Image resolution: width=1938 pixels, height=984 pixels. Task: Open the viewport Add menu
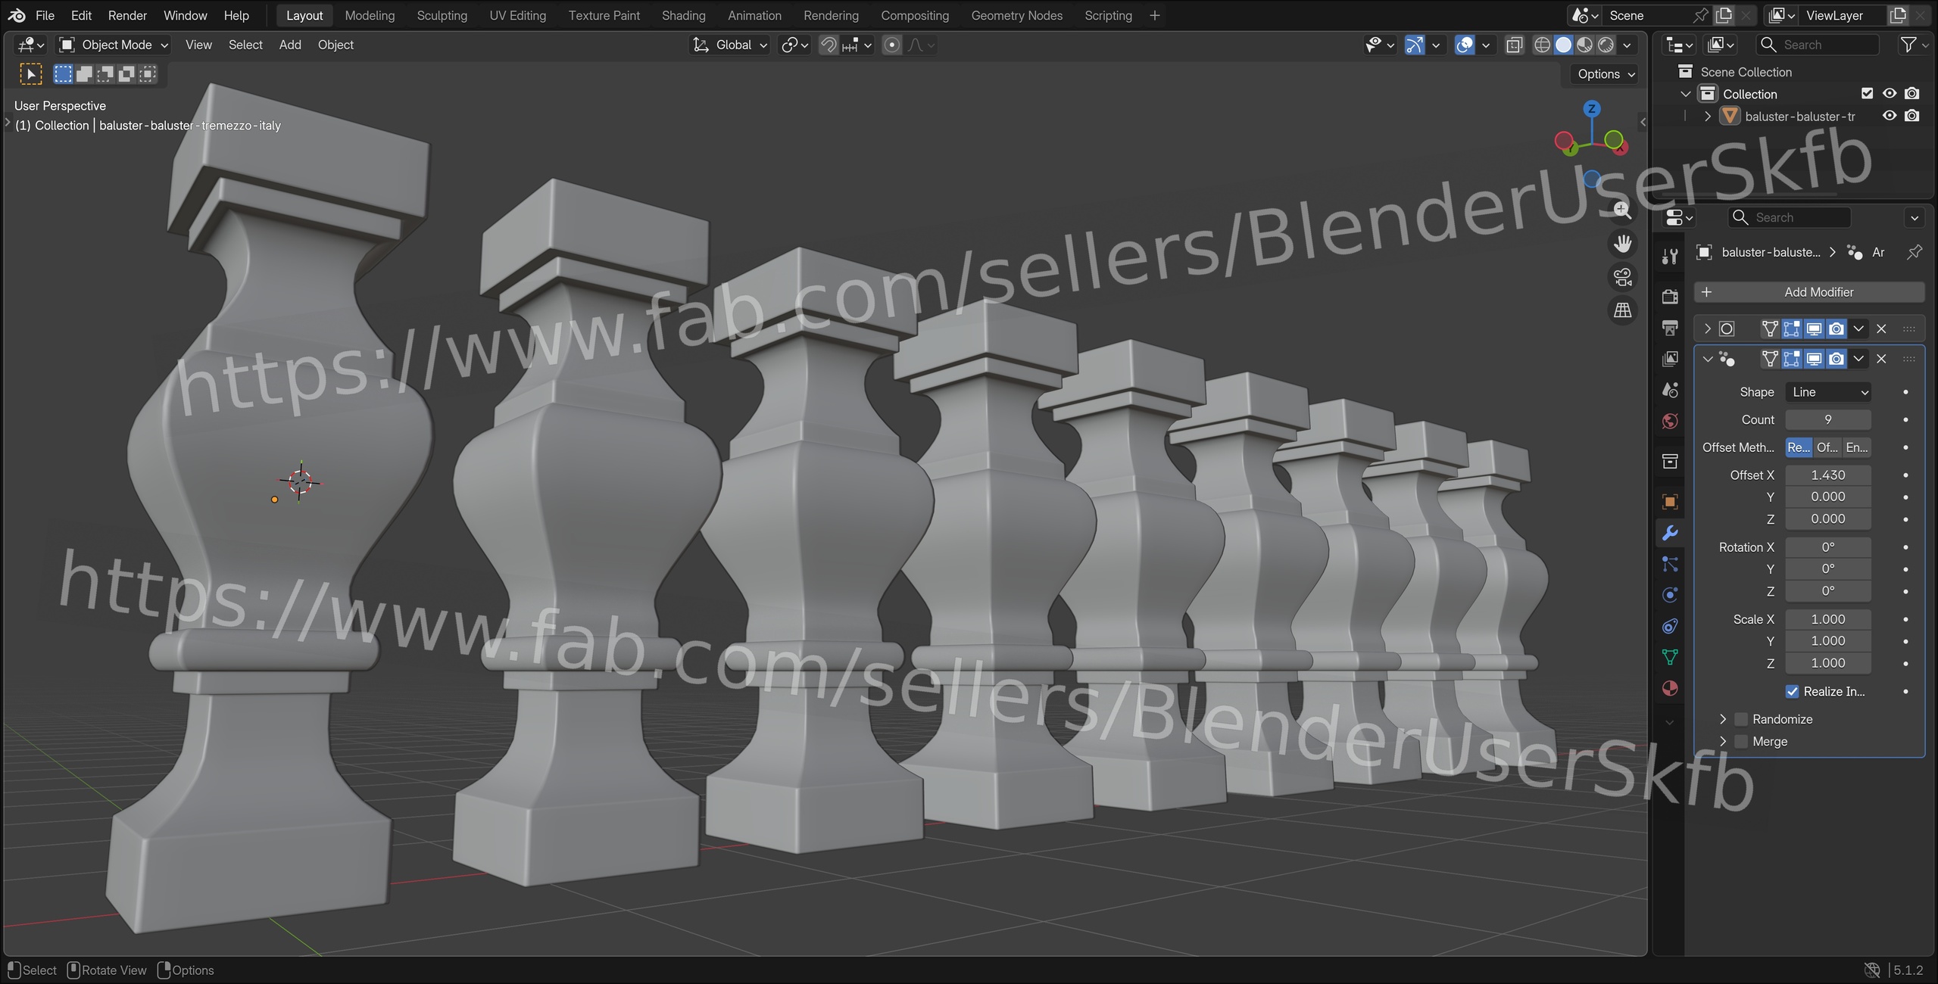290,45
